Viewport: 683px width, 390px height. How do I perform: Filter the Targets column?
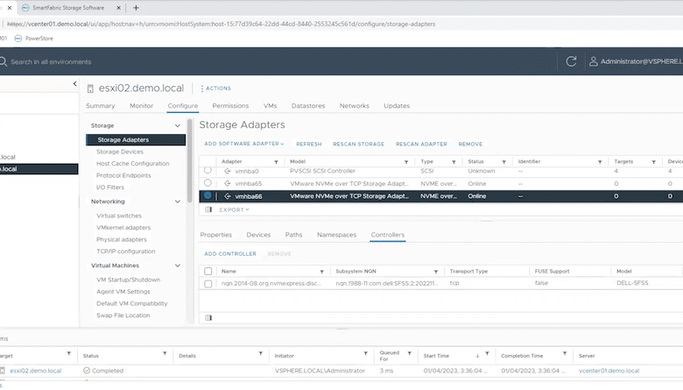(x=654, y=162)
